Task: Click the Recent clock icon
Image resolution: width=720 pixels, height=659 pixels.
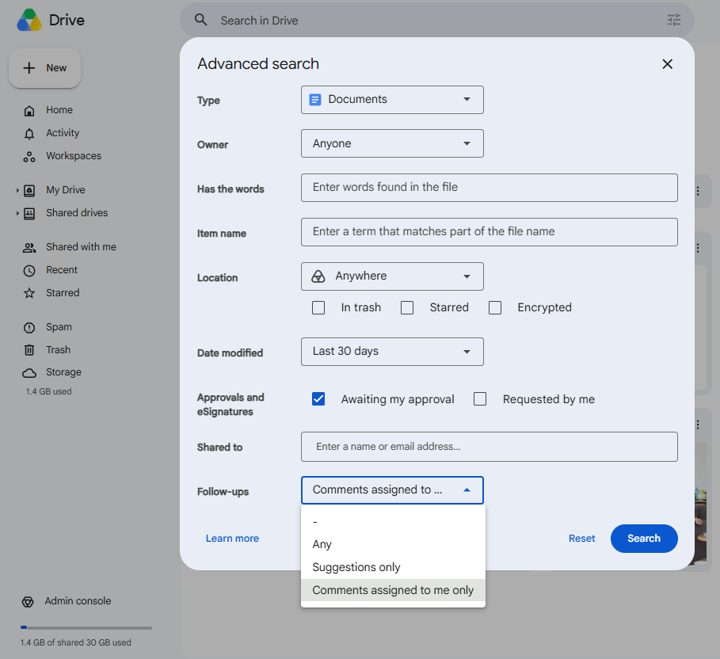Action: point(29,270)
